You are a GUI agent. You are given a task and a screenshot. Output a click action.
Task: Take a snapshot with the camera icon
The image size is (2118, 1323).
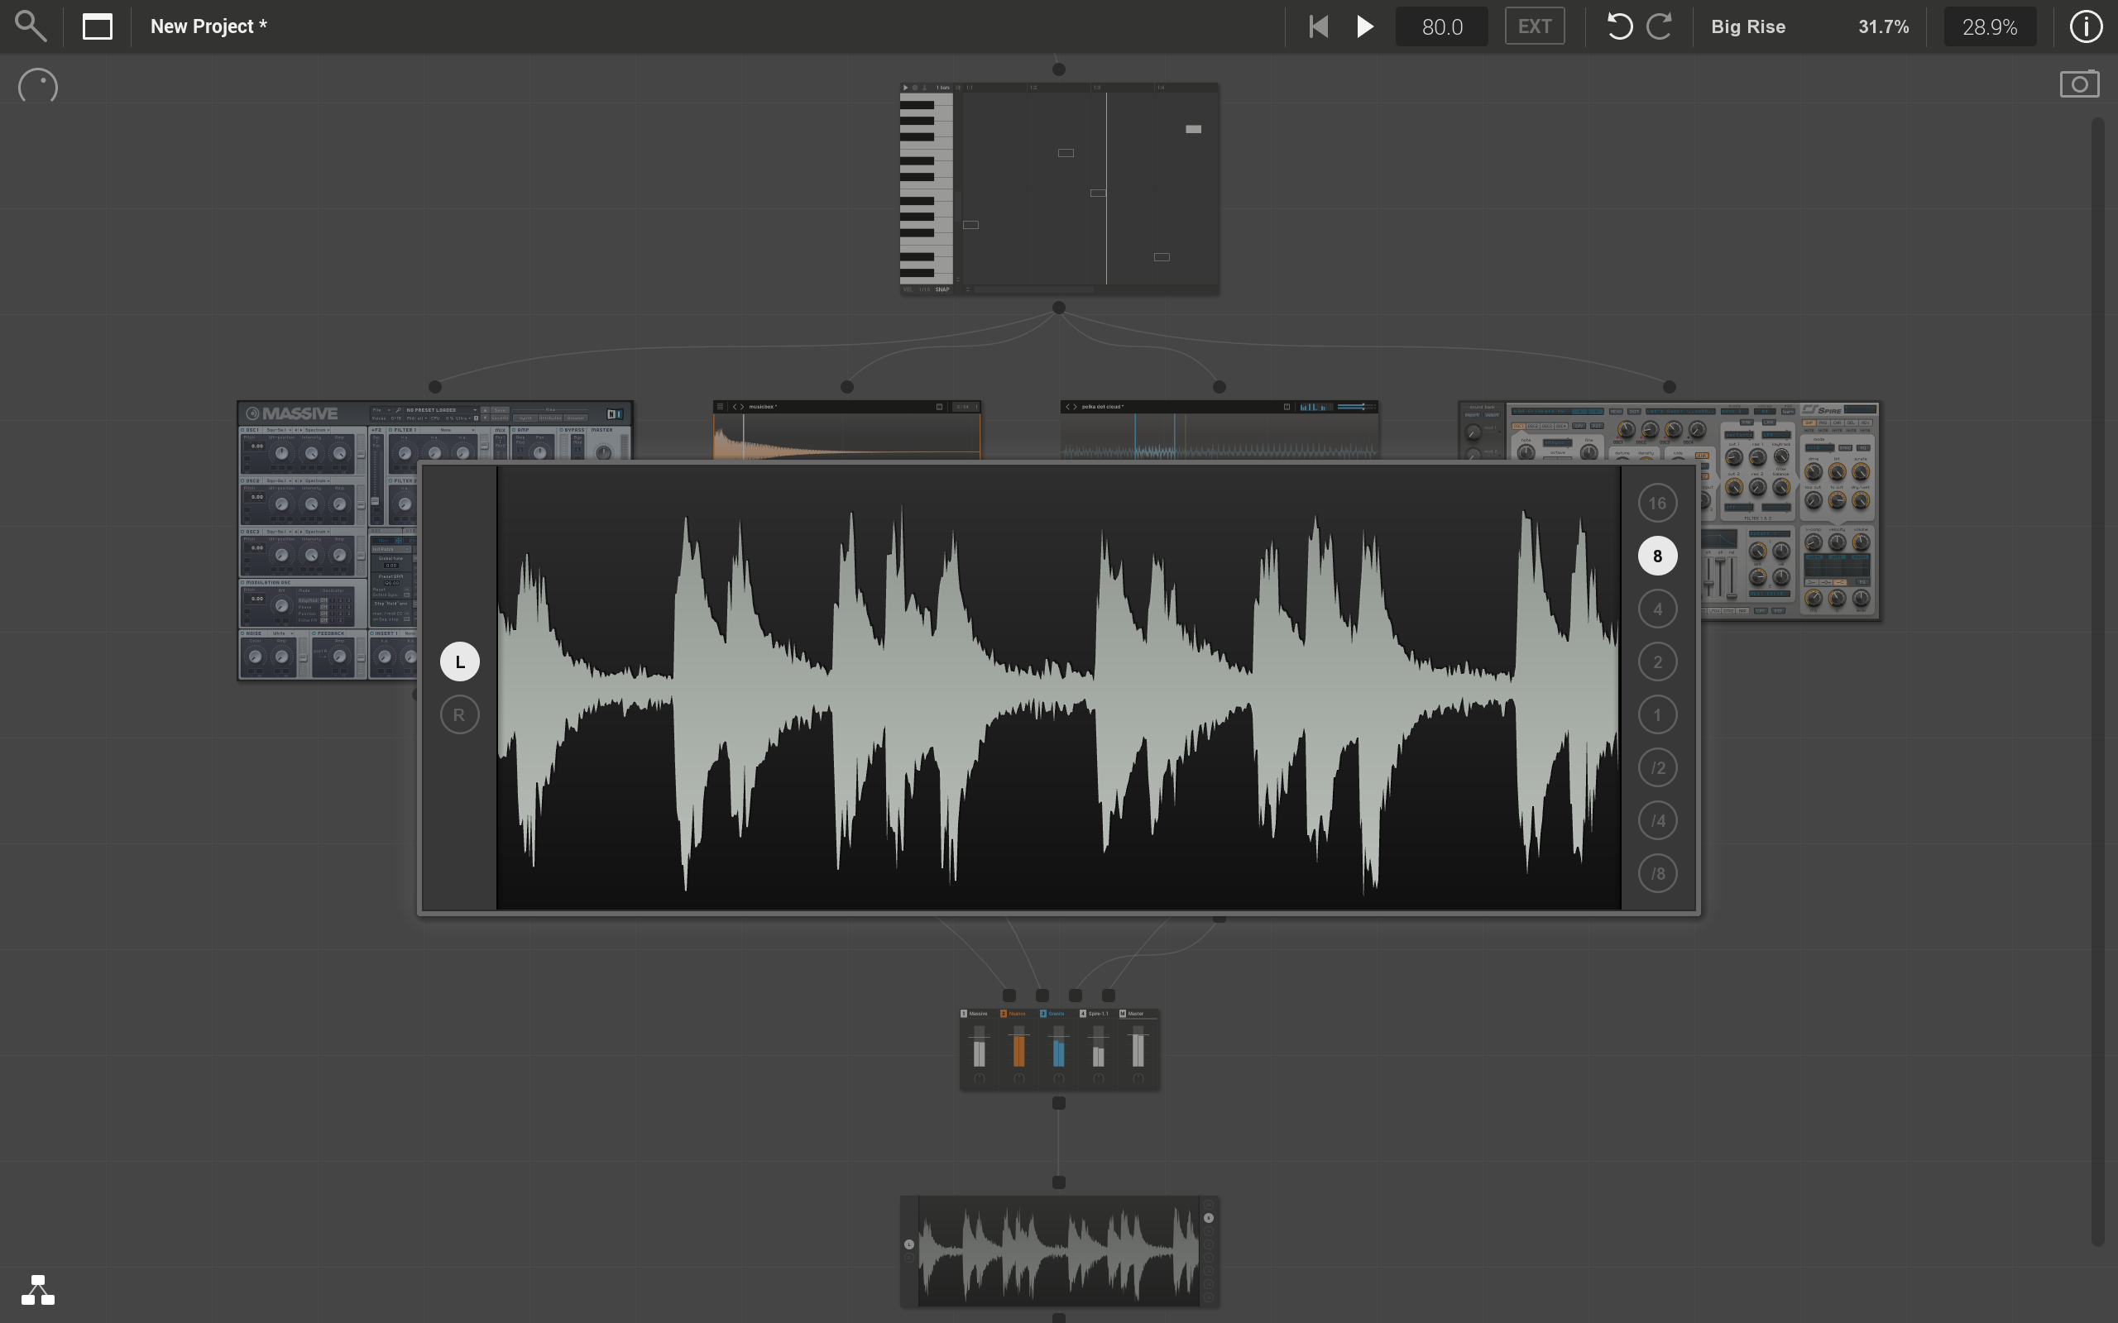pos(2079,84)
